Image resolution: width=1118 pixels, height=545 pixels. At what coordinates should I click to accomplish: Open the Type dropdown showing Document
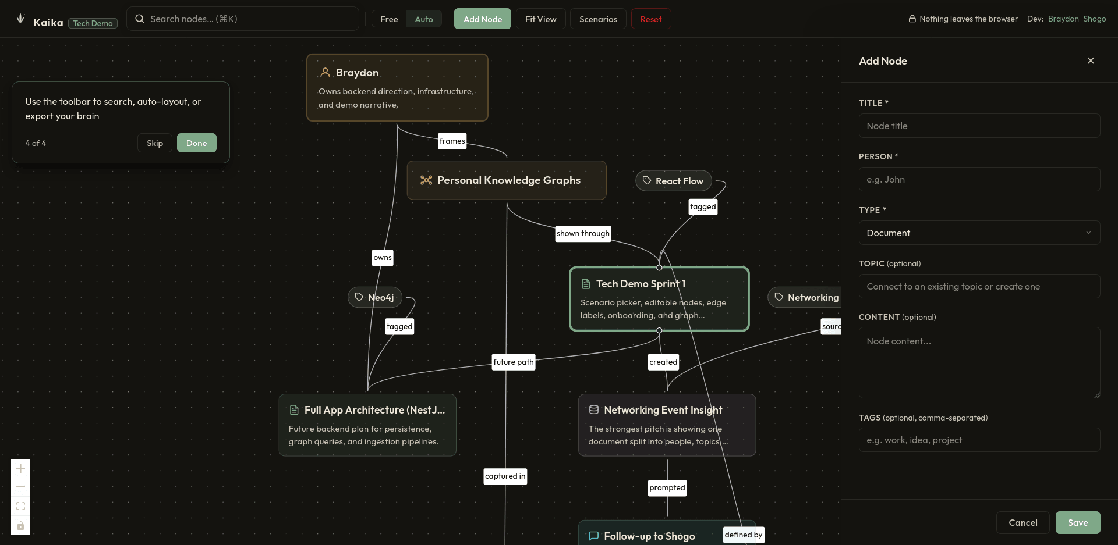pos(979,233)
